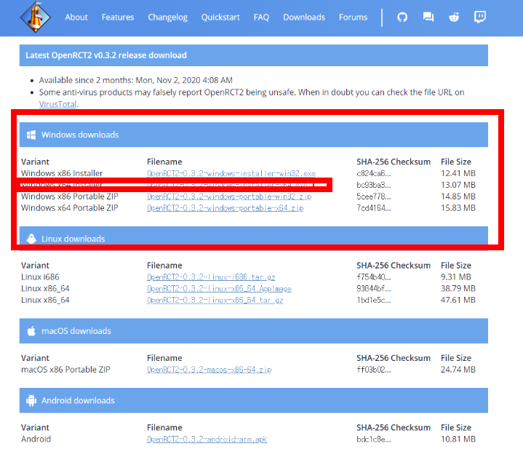Click the 9.31 MB file size
This screenshot has height=465, width=523.
[x=455, y=277]
